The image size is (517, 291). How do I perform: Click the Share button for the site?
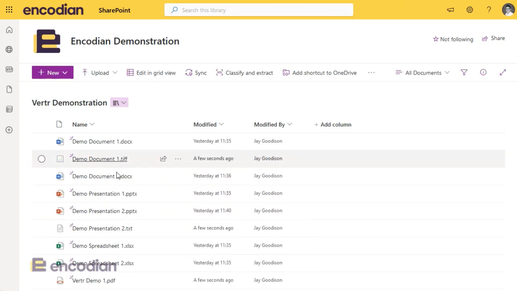tap(493, 38)
